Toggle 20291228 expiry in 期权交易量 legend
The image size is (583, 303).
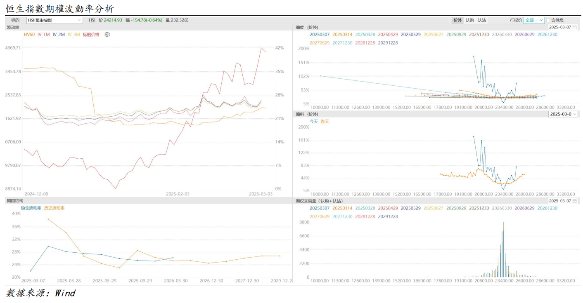click(x=388, y=216)
